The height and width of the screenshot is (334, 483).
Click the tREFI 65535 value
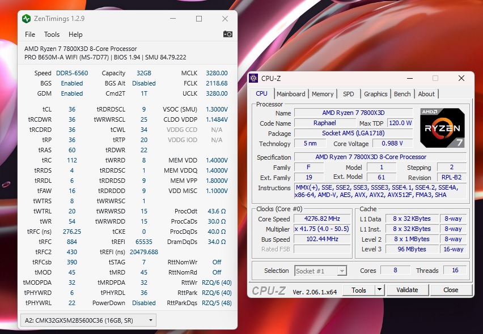[x=144, y=242]
